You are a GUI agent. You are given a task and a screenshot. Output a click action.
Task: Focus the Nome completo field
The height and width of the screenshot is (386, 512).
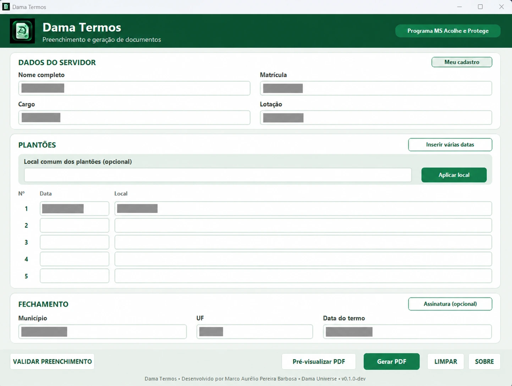tap(134, 88)
